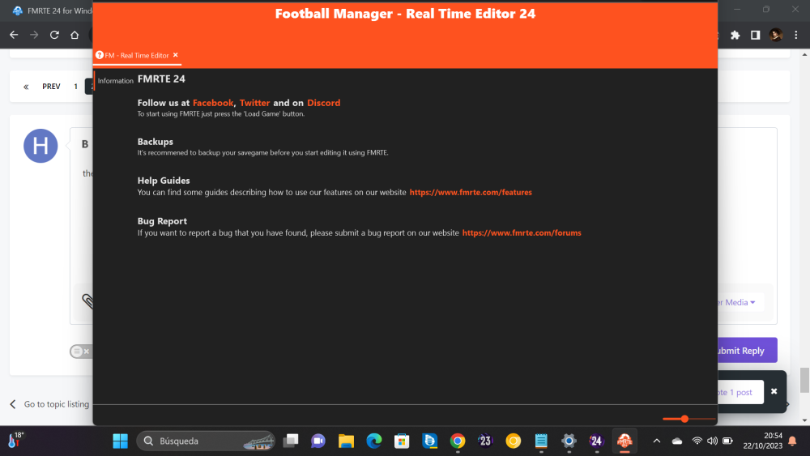The height and width of the screenshot is (456, 810).
Task: Open Football Manager 24 from taskbar
Action: pos(597,441)
